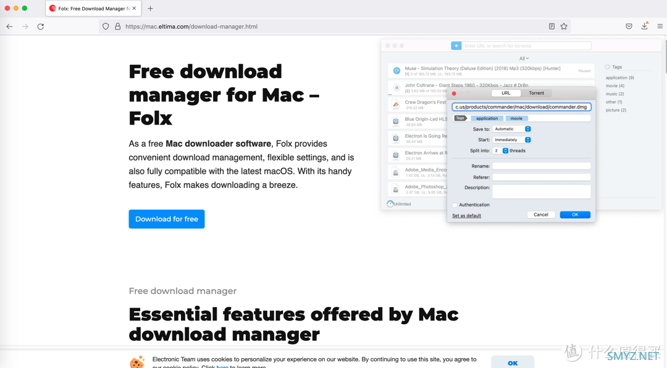Screen dimensions: 667x368
Task: Click the Referer input field
Action: point(542,177)
